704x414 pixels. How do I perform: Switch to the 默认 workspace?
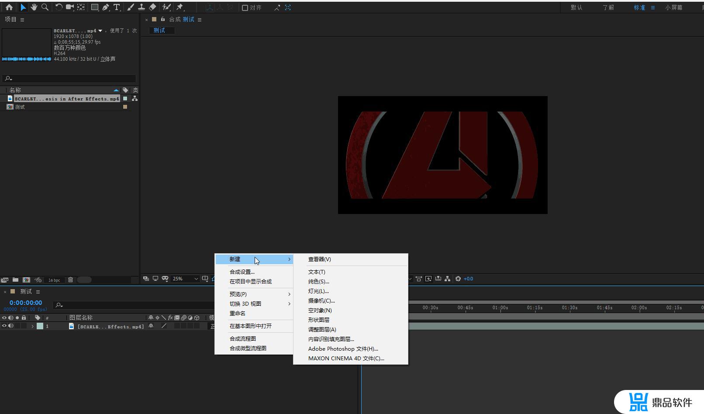pyautogui.click(x=576, y=7)
